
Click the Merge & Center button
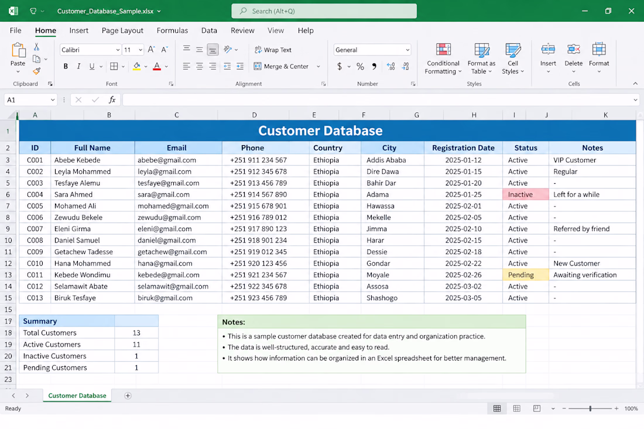[282, 66]
